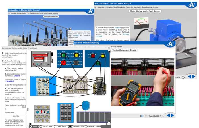Click the green LAMP 3 indicator
This screenshot has height=128, width=199.
tap(98, 63)
